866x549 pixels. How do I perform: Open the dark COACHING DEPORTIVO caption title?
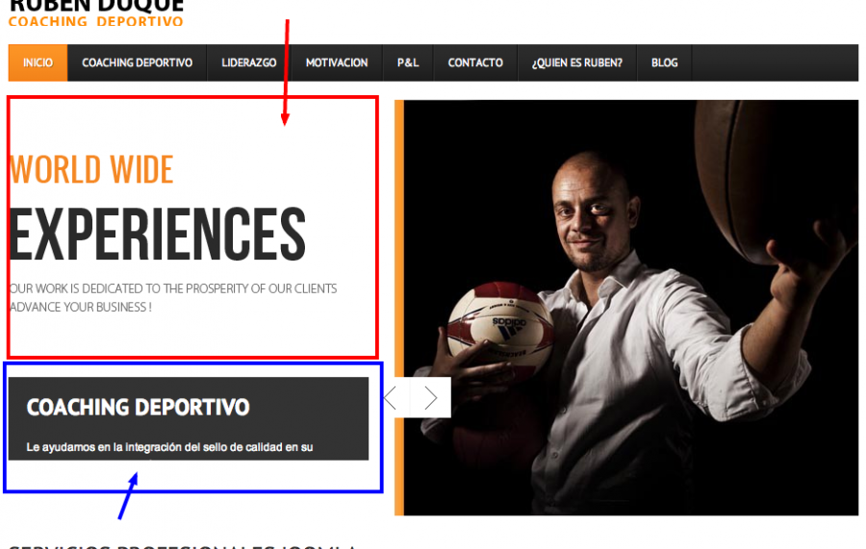(138, 408)
